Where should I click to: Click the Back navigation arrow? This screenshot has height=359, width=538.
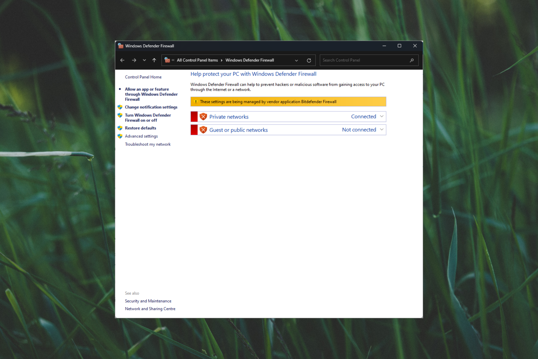(x=122, y=60)
